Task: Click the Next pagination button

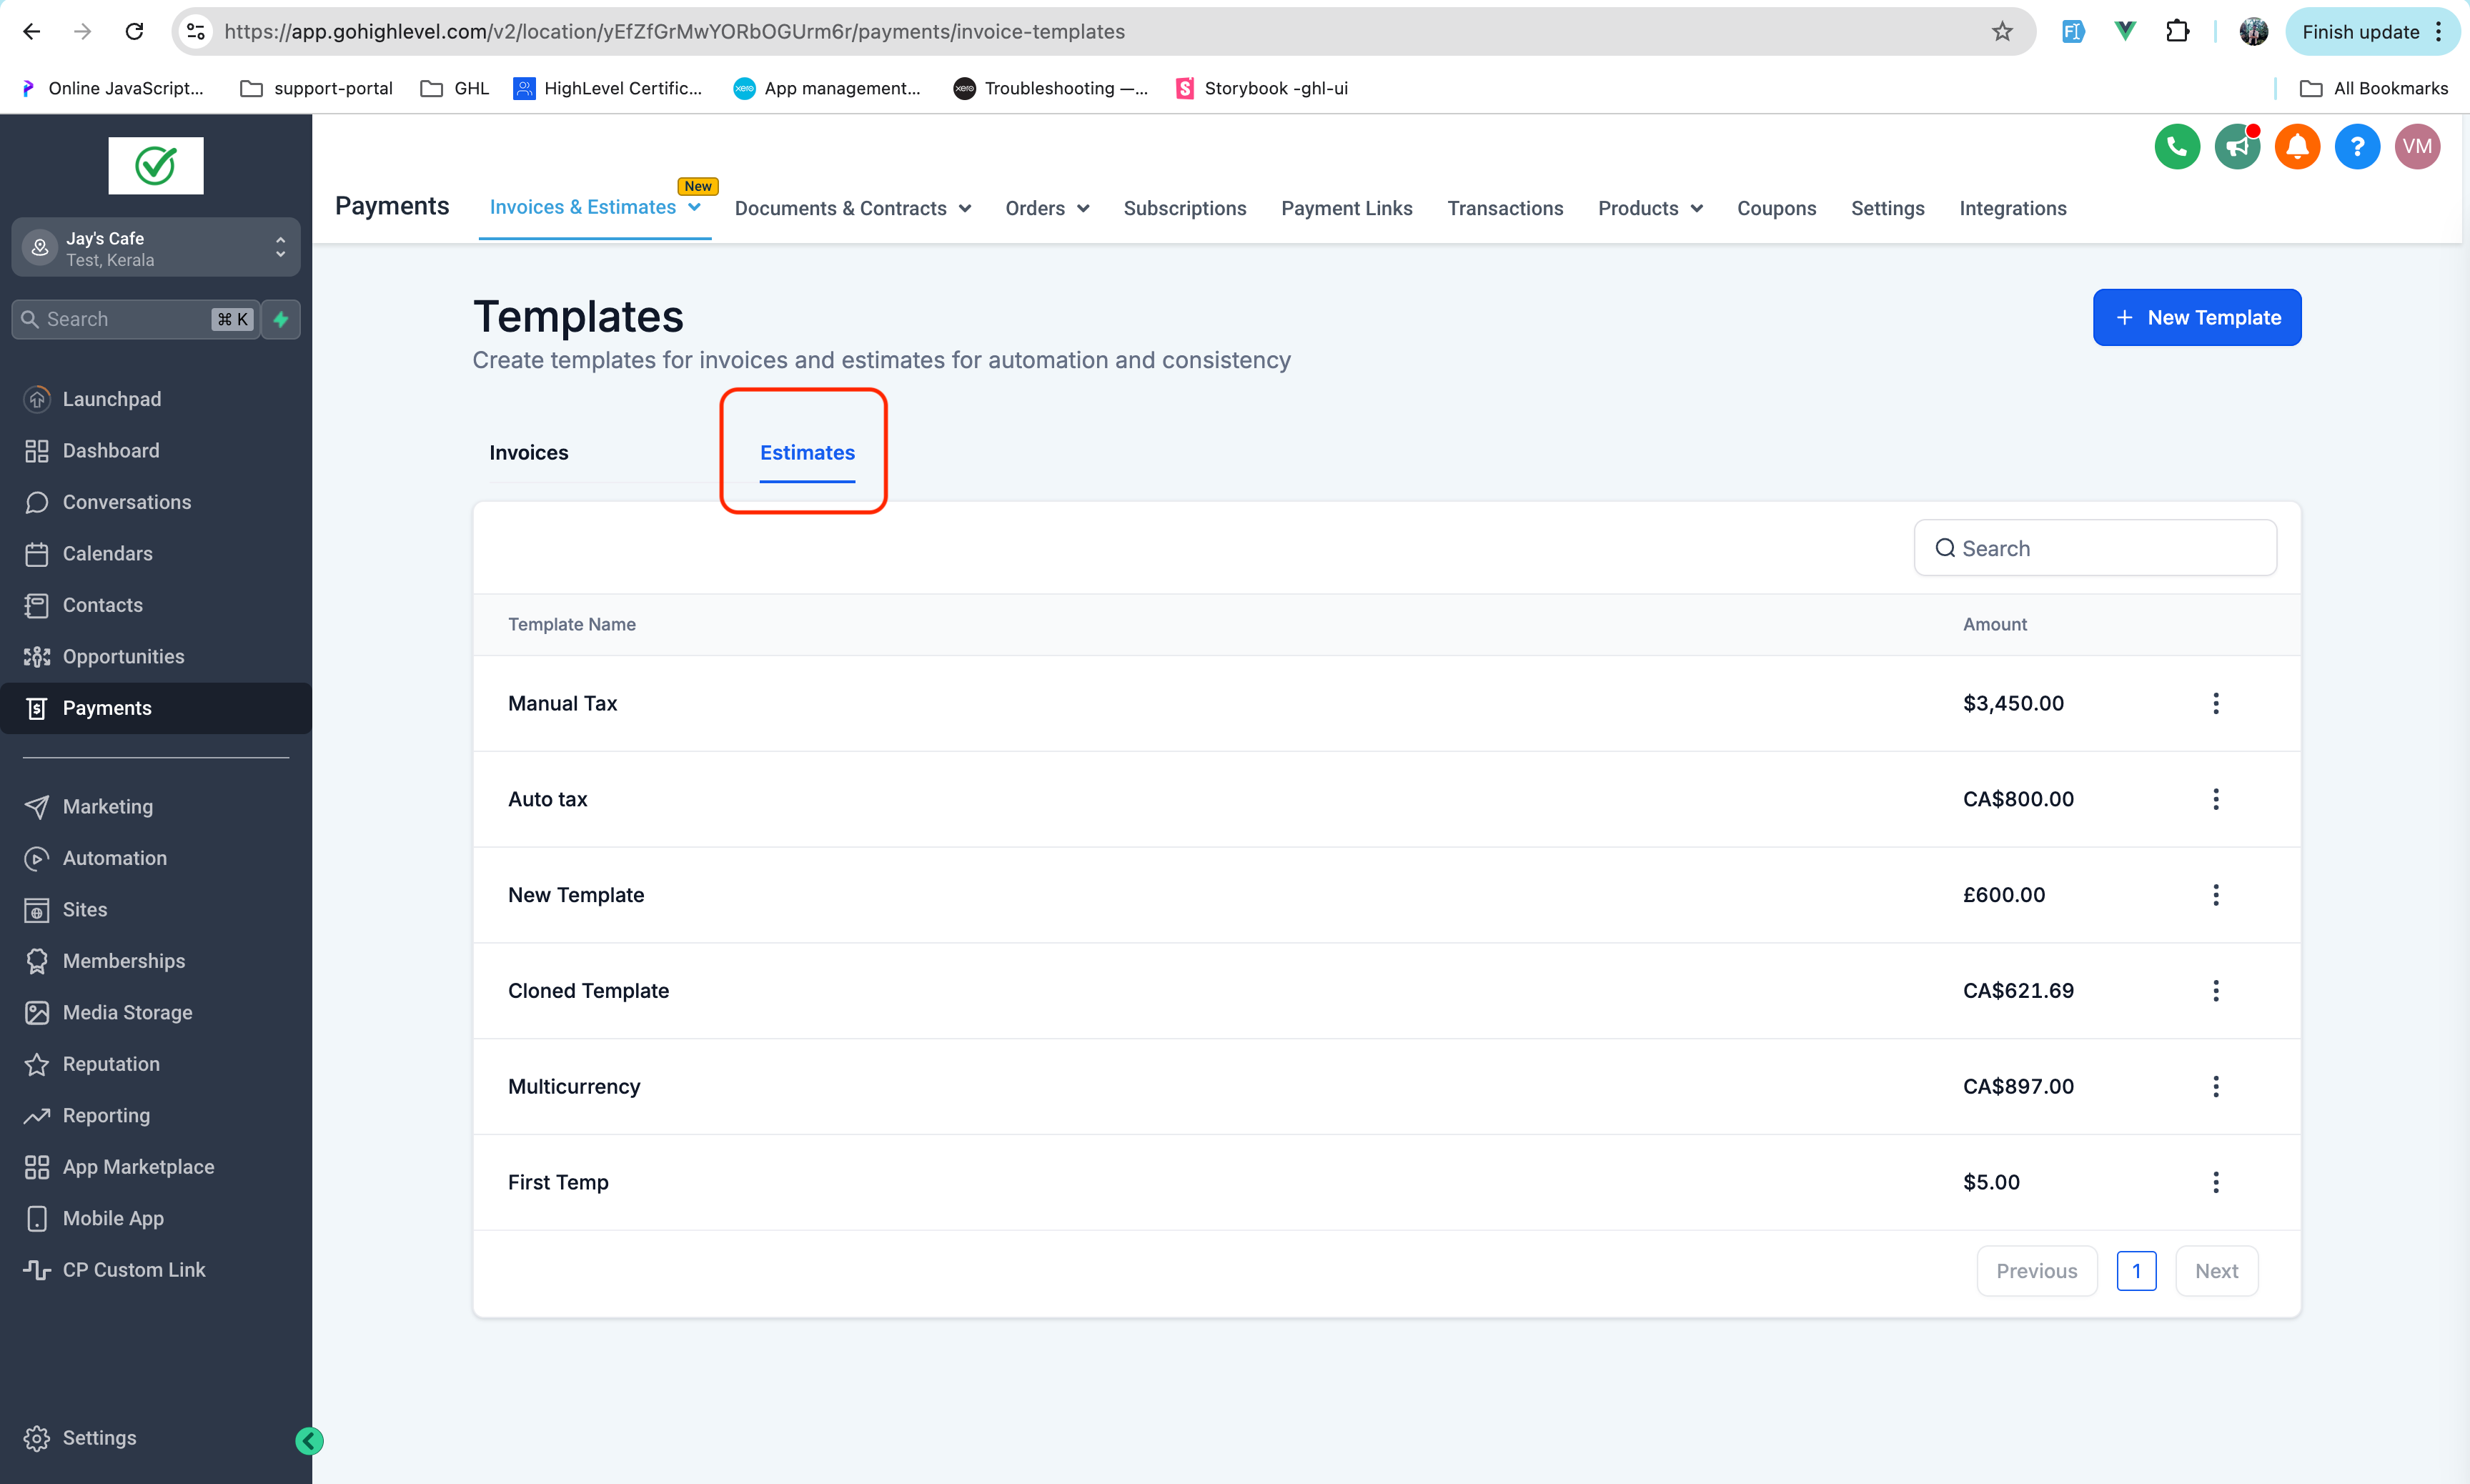Action: point(2216,1271)
